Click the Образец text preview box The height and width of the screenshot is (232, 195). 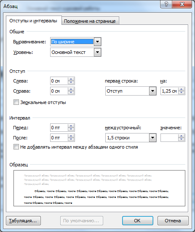click(x=99, y=188)
